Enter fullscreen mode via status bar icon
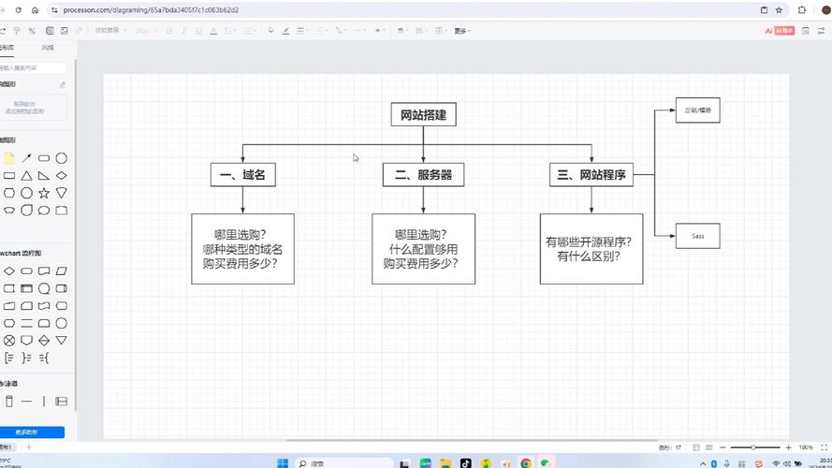This screenshot has height=468, width=832. (x=824, y=447)
